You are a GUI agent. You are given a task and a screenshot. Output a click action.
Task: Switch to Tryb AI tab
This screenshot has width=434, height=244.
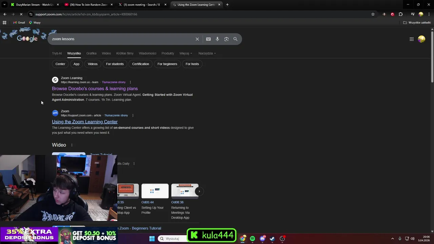[57, 53]
